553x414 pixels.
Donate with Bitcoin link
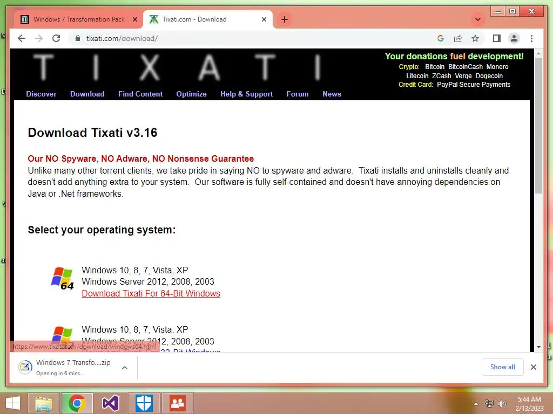tap(435, 66)
